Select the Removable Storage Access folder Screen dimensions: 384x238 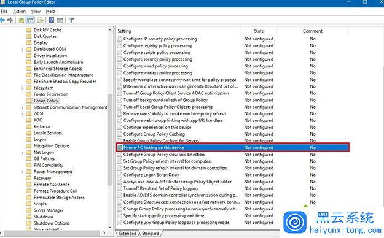coord(59,198)
